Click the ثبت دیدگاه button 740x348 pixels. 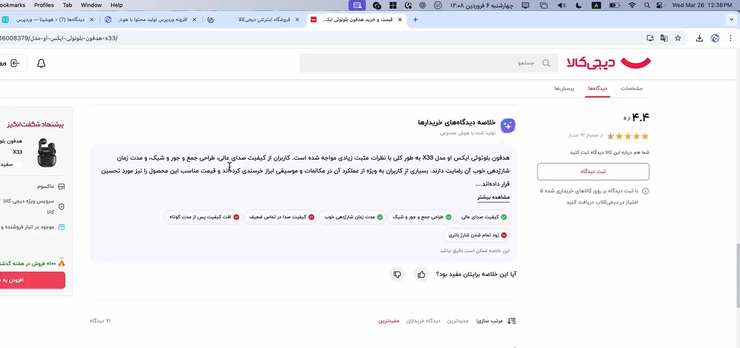[x=593, y=171]
